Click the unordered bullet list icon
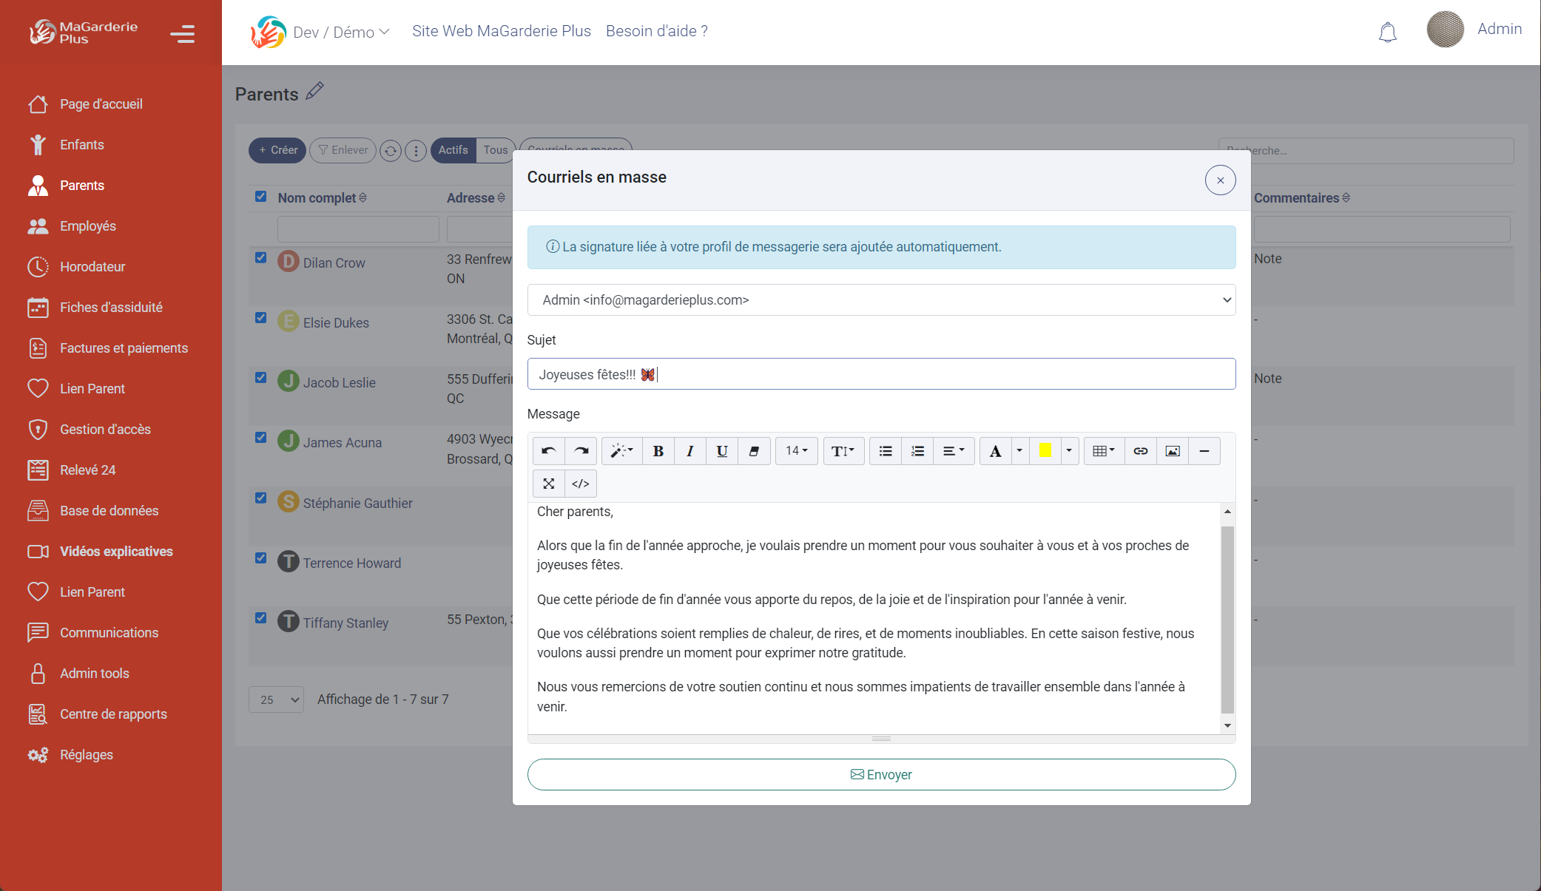The image size is (1541, 891). click(885, 451)
